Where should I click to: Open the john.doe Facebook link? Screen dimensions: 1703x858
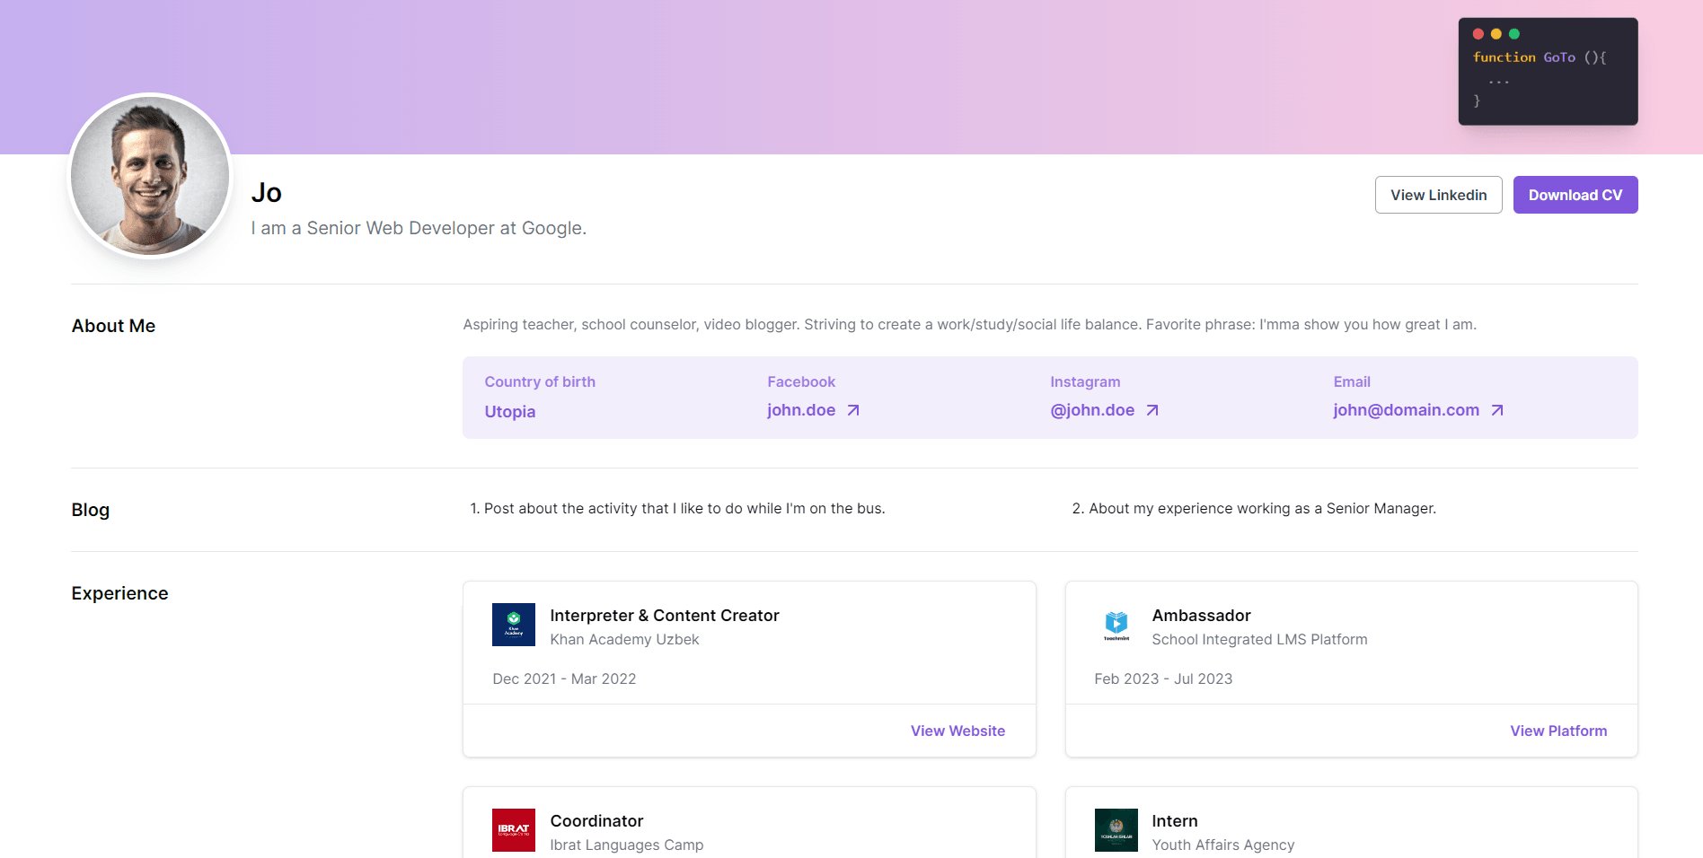pos(801,410)
